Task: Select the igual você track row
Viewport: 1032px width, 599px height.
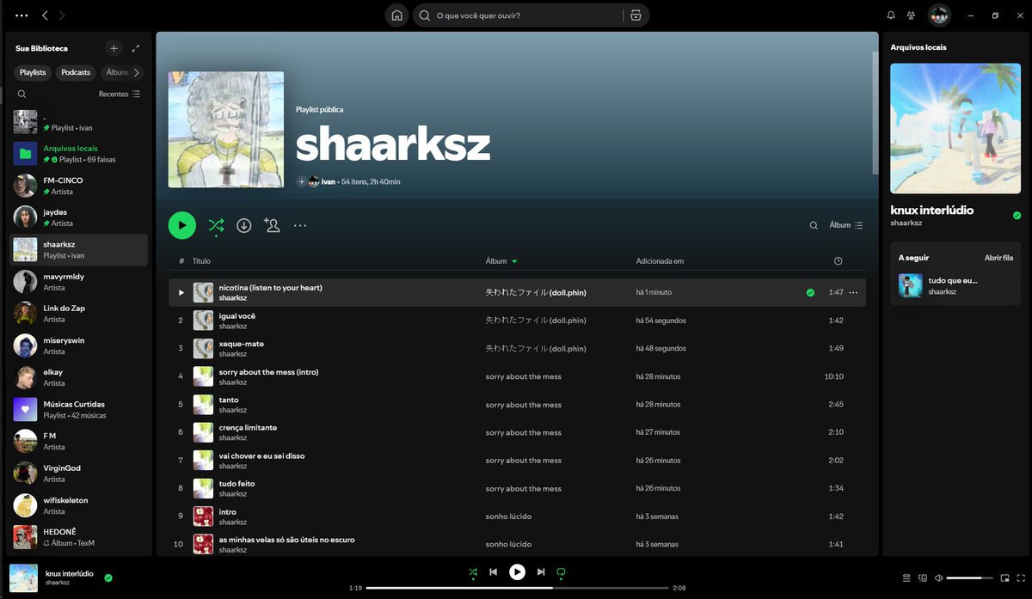Action: click(517, 320)
